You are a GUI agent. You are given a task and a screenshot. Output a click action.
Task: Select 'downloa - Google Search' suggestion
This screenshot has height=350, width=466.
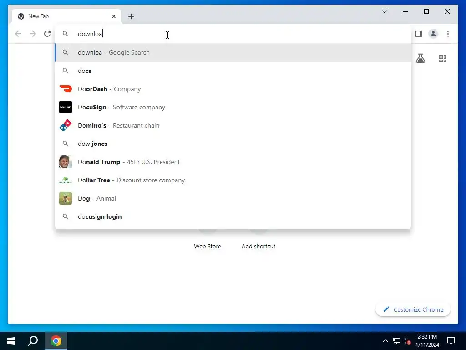click(233, 52)
